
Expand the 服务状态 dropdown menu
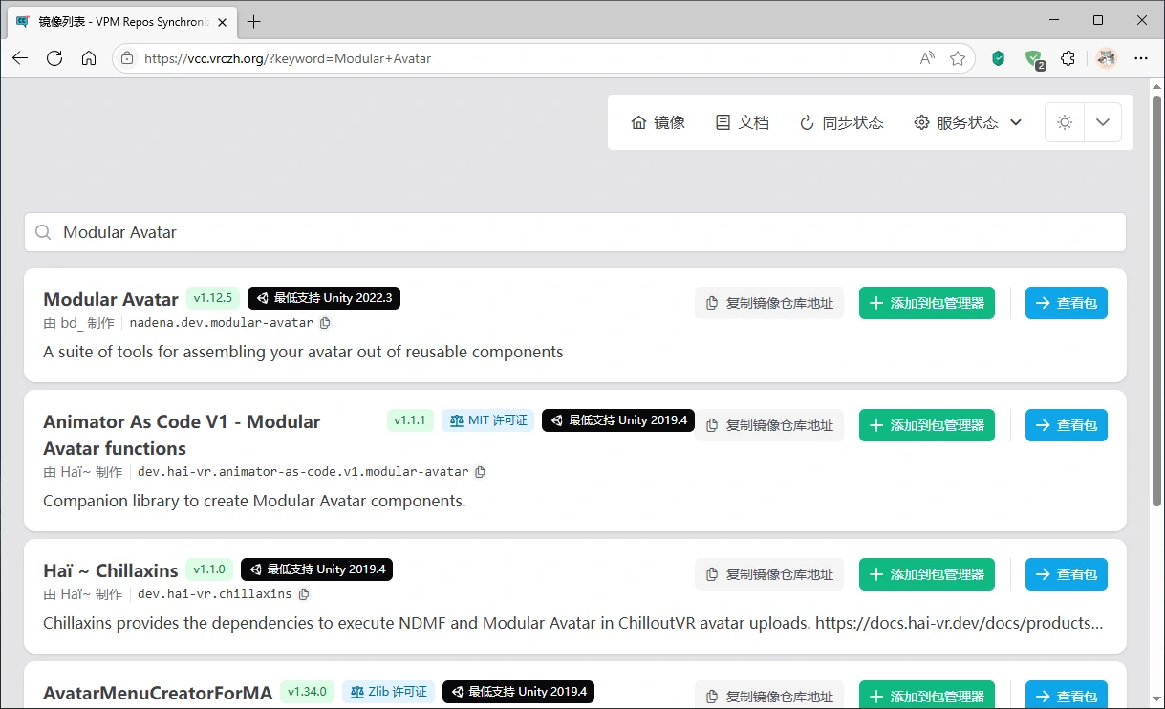968,122
